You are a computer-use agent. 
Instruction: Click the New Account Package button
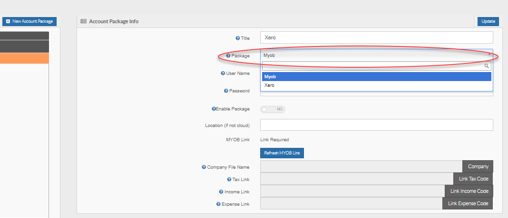pyautogui.click(x=29, y=21)
